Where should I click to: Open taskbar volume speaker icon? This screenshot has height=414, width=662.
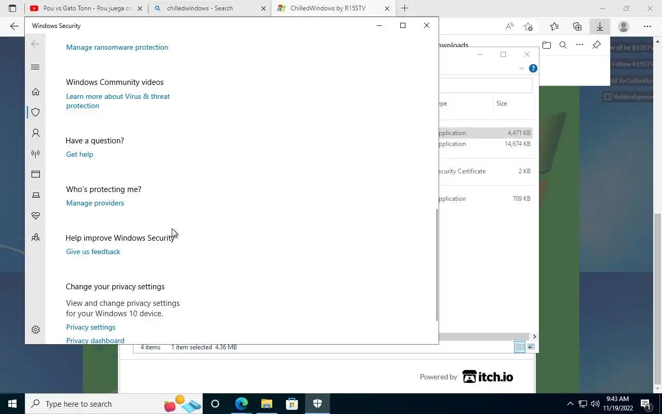tap(595, 404)
